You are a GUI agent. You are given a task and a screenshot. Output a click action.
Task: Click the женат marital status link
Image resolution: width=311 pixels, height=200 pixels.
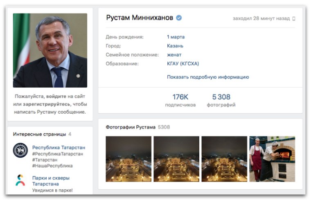click(x=174, y=55)
